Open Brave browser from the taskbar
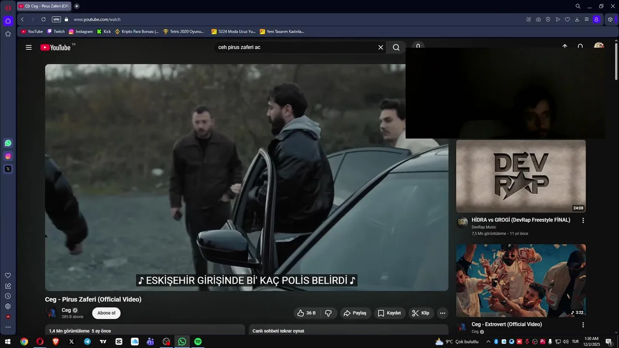This screenshot has width=619, height=348. pyautogui.click(x=56, y=342)
